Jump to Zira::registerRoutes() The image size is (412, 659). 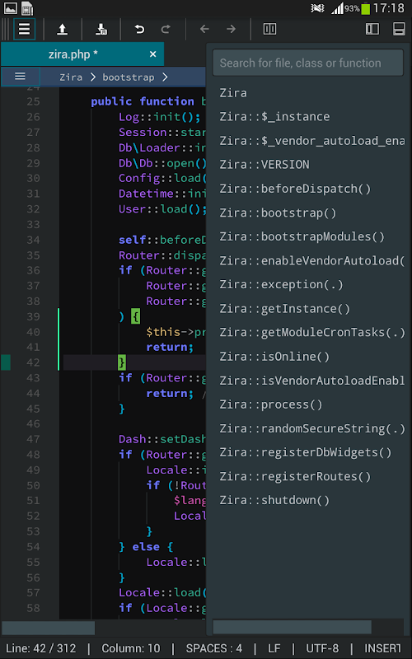295,476
